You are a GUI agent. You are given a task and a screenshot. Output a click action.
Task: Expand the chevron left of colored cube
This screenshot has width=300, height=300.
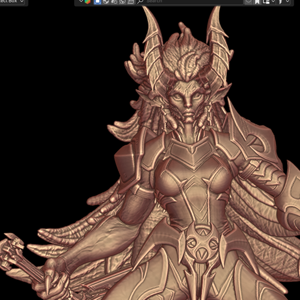coord(81,1)
